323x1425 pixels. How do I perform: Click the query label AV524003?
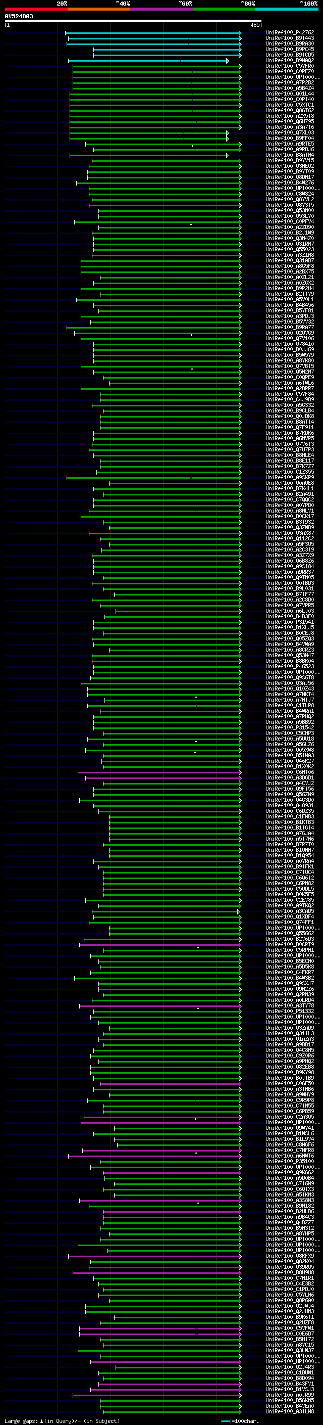coord(19,17)
